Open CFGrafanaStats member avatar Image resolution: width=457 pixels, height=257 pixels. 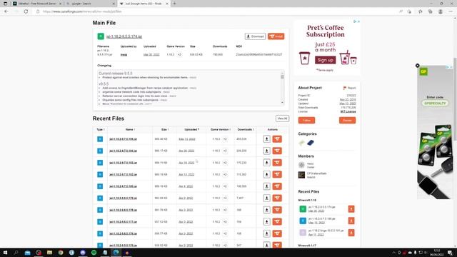(301, 175)
